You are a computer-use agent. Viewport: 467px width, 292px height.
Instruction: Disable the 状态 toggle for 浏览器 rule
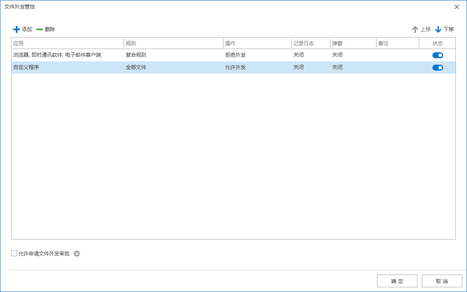438,55
